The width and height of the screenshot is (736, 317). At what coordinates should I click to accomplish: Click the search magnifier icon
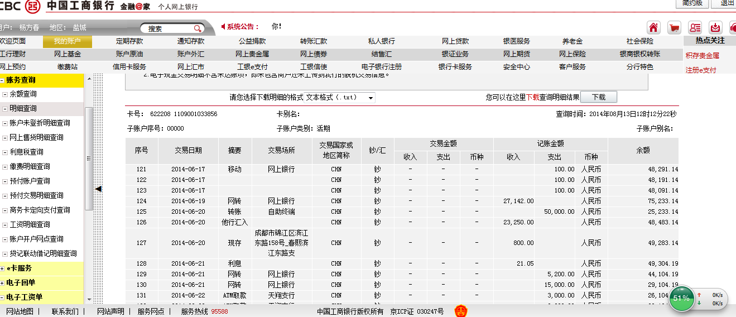pos(198,28)
